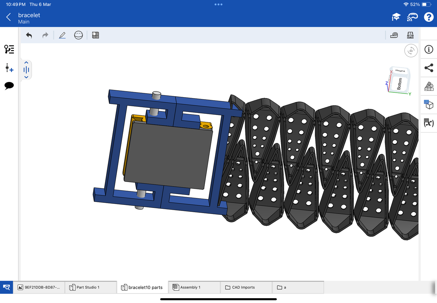
Task: Start a new sketch with the pencil tool
Action: tap(62, 35)
